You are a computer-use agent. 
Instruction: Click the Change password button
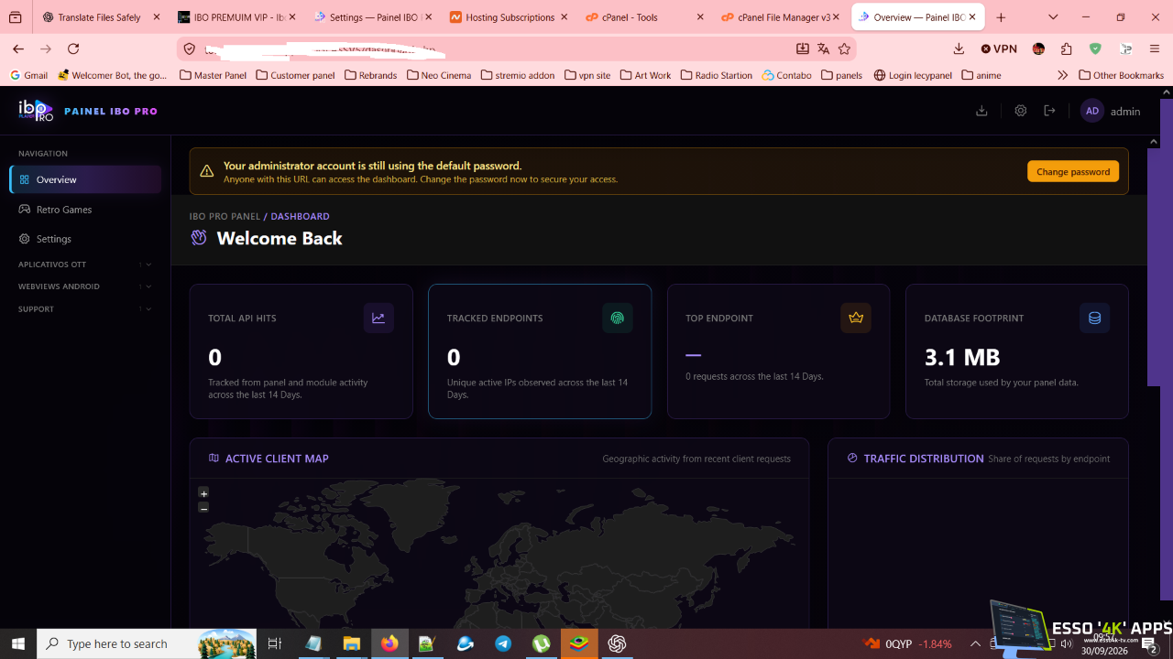point(1073,171)
